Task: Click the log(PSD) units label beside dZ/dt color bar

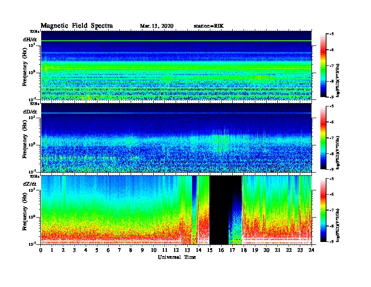Action: [338, 225]
